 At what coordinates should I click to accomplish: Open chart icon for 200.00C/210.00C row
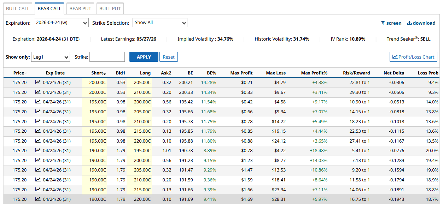pyautogui.click(x=38, y=92)
